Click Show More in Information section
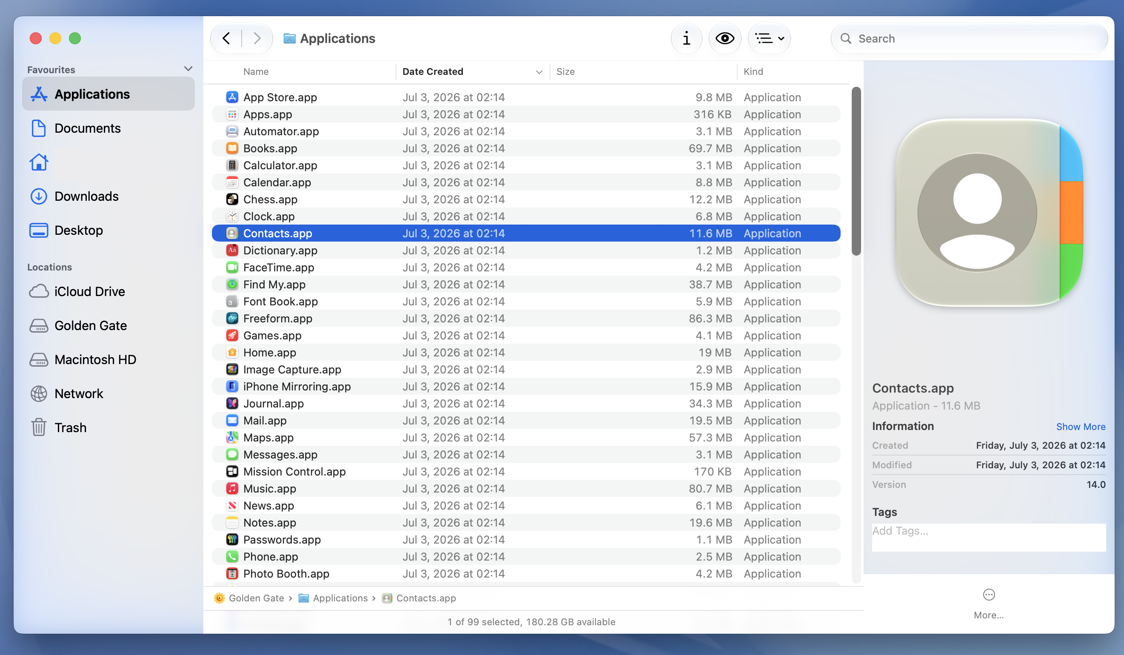 1080,427
